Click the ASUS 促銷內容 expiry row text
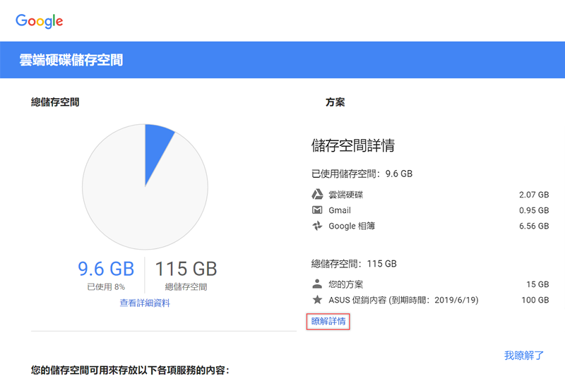Viewport: 565px width, 376px height. [x=403, y=300]
